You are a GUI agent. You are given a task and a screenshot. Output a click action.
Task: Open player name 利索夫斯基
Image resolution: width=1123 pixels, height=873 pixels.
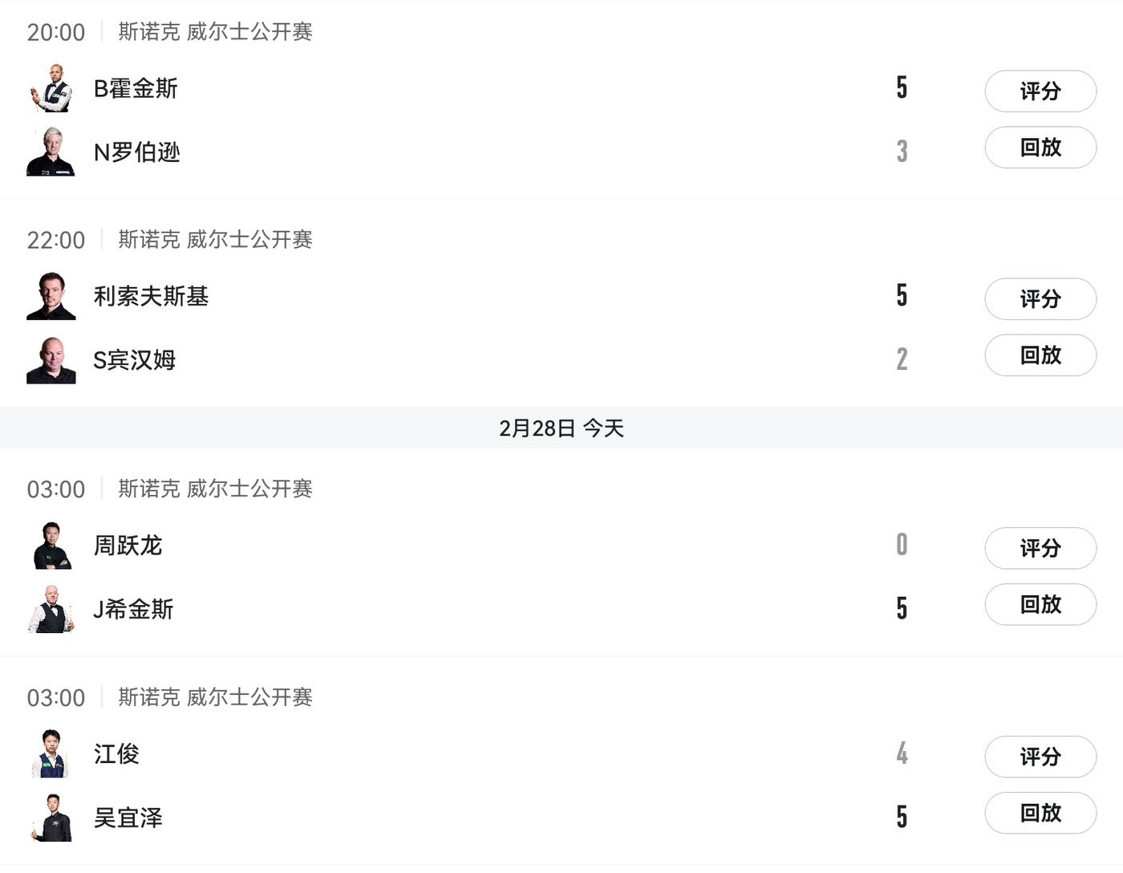pos(151,296)
